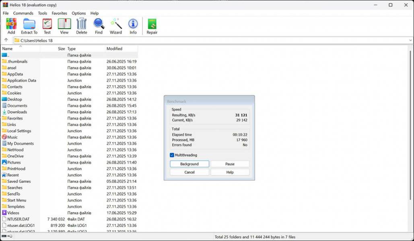This screenshot has height=241, width=414.
Task: Click the Extract To toolbar icon
Action: (29, 25)
